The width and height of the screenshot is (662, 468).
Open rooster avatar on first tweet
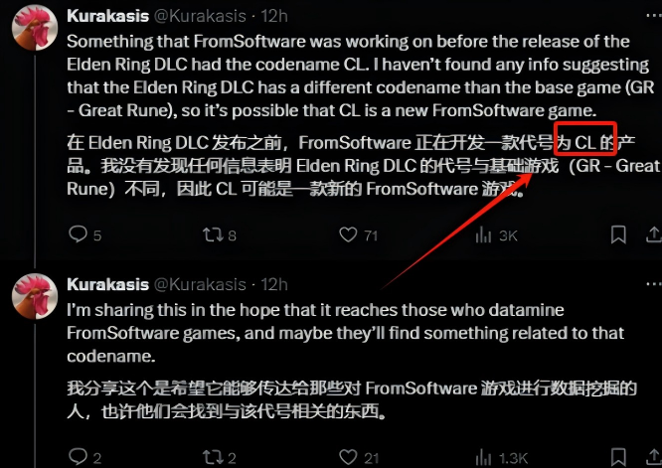click(35, 28)
